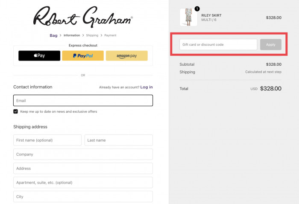
Task: Go back to Bag breadcrumb
Action: point(53,35)
